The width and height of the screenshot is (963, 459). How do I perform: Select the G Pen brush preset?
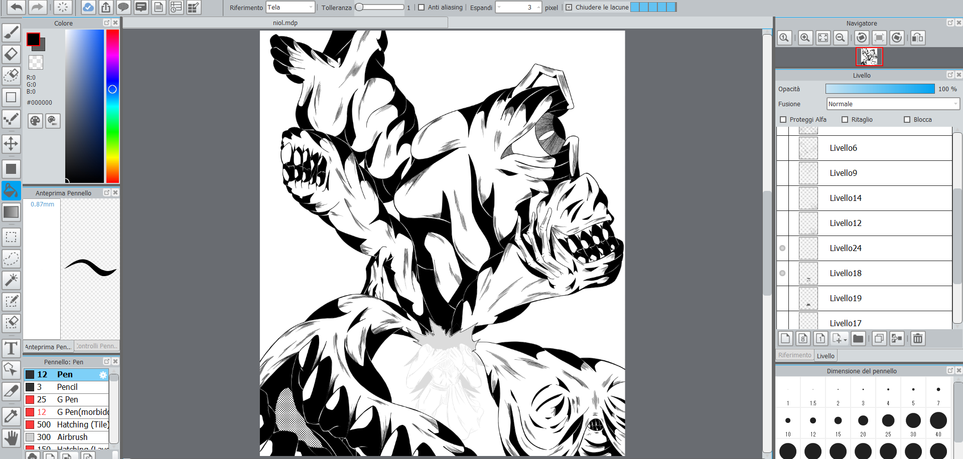pyautogui.click(x=67, y=399)
